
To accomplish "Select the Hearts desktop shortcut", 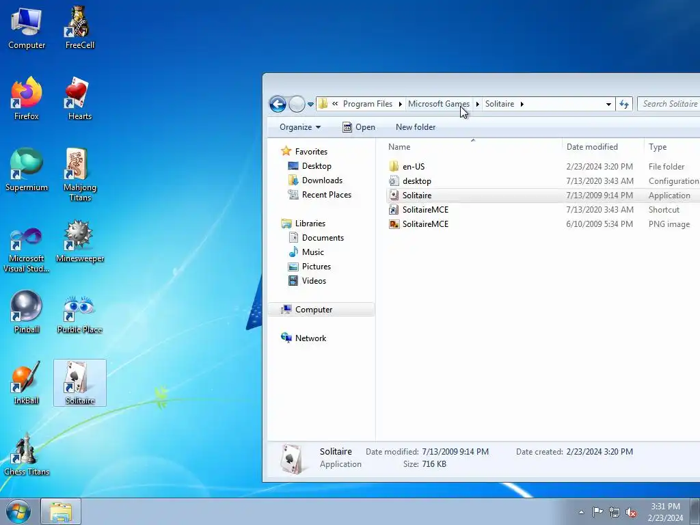I will click(x=79, y=98).
